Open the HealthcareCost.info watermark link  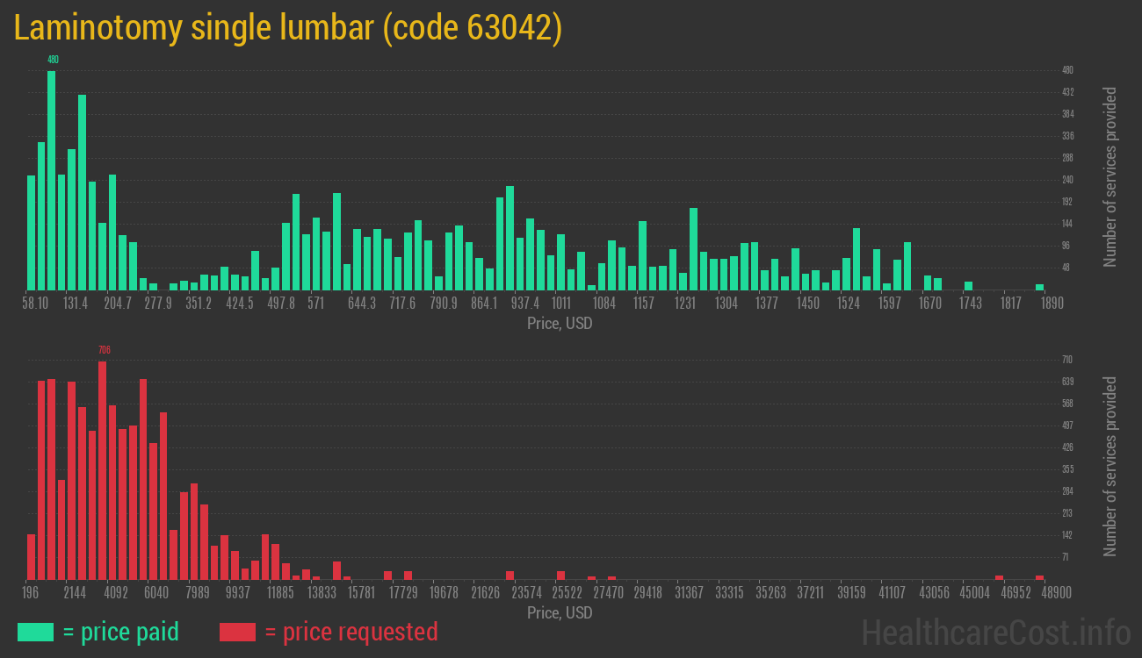[995, 632]
